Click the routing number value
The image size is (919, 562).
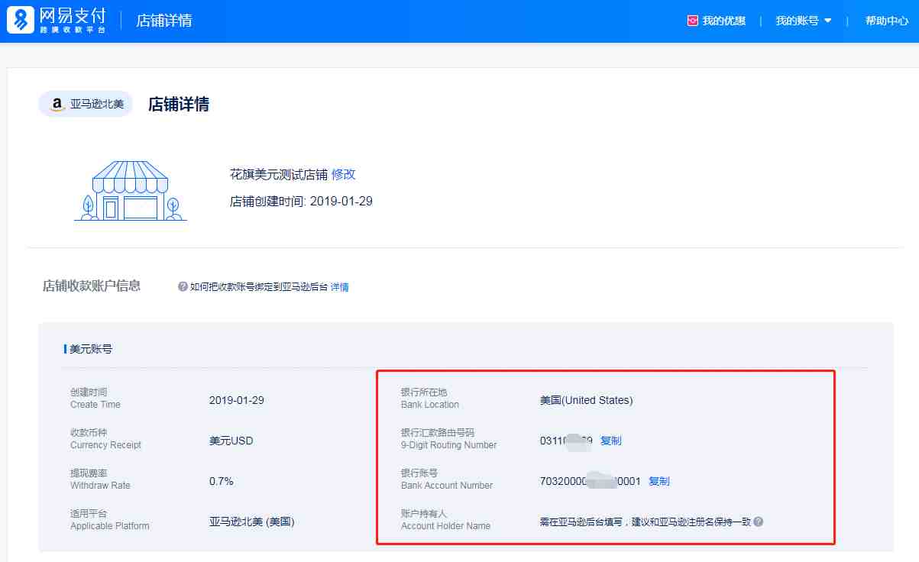566,441
